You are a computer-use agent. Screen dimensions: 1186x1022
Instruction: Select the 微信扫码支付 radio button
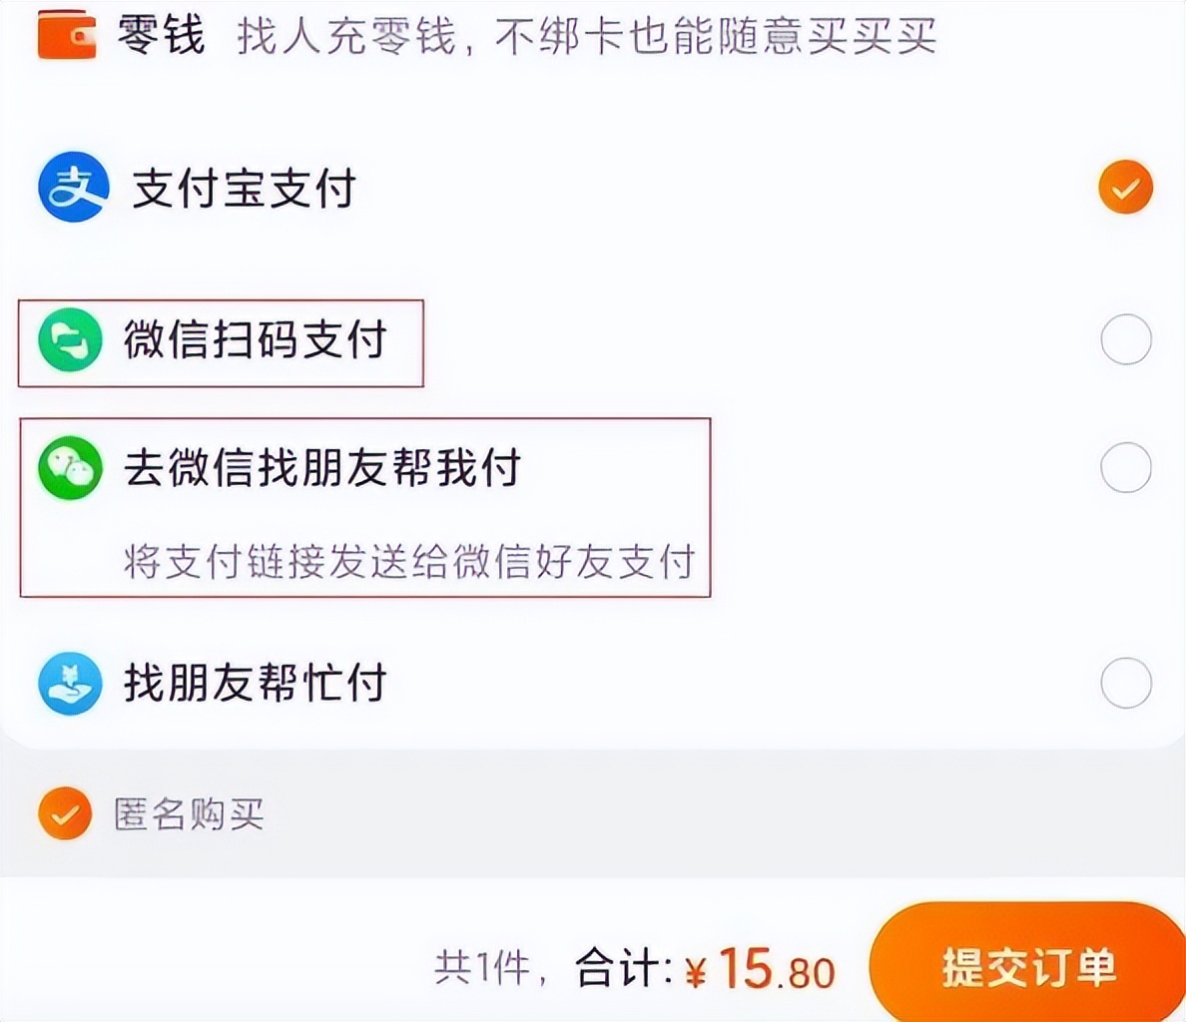[x=1126, y=339]
